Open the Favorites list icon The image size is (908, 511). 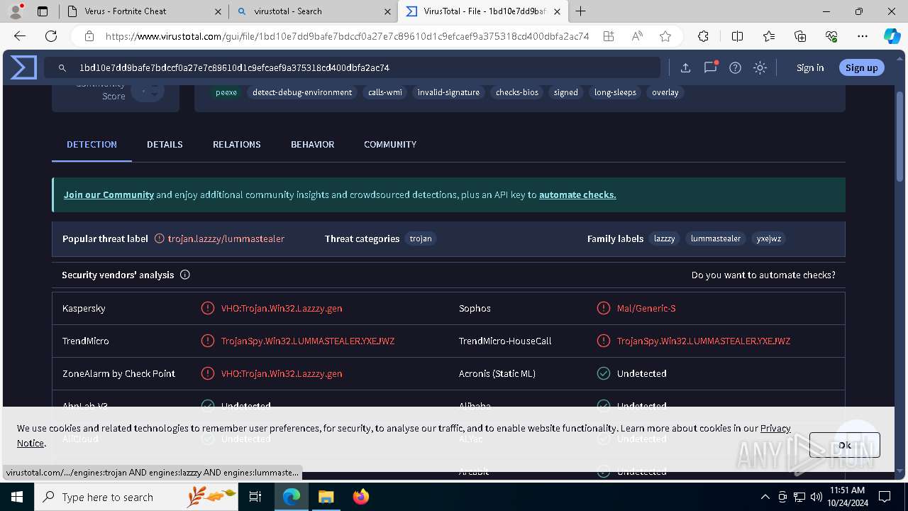coord(769,36)
